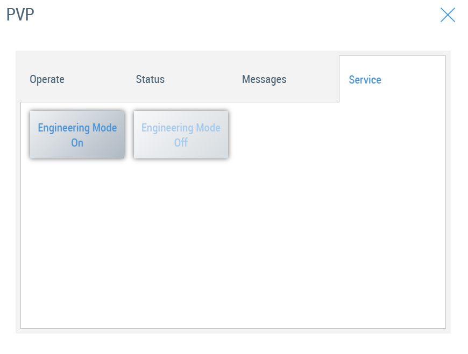Exit the PVP window via the cross icon
The width and height of the screenshot is (468, 354).
[x=448, y=15]
